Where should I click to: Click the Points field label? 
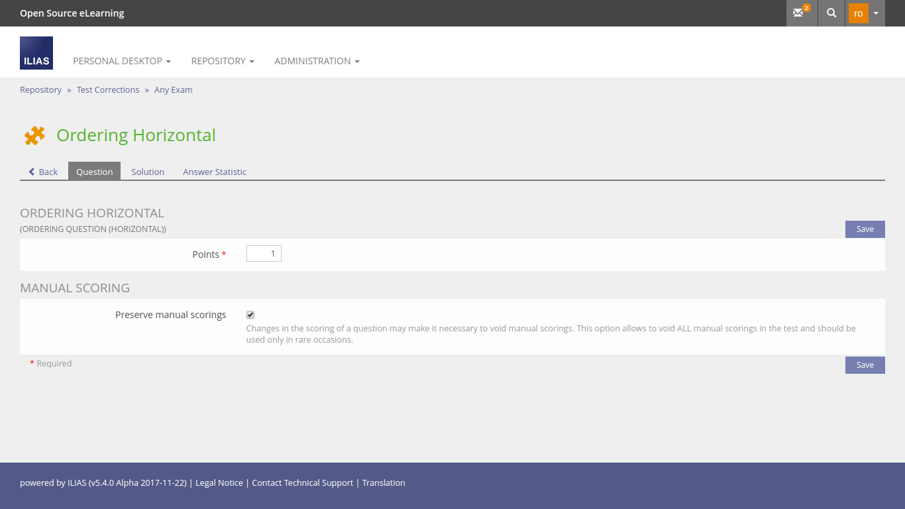coord(206,254)
